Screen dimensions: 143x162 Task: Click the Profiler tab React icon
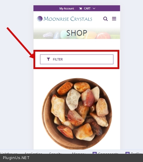127,153
